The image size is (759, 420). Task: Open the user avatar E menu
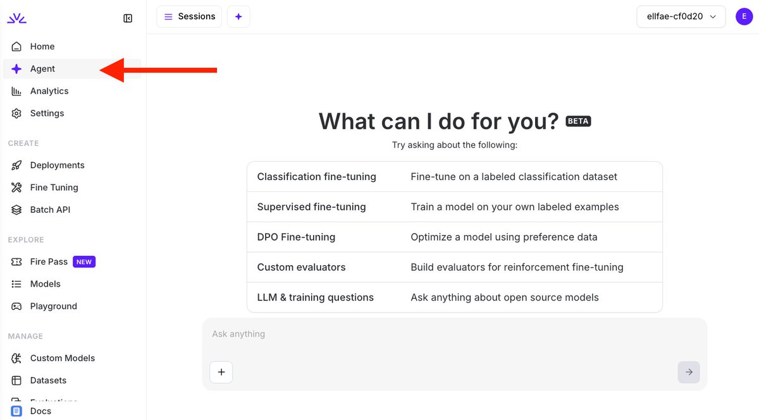point(744,16)
